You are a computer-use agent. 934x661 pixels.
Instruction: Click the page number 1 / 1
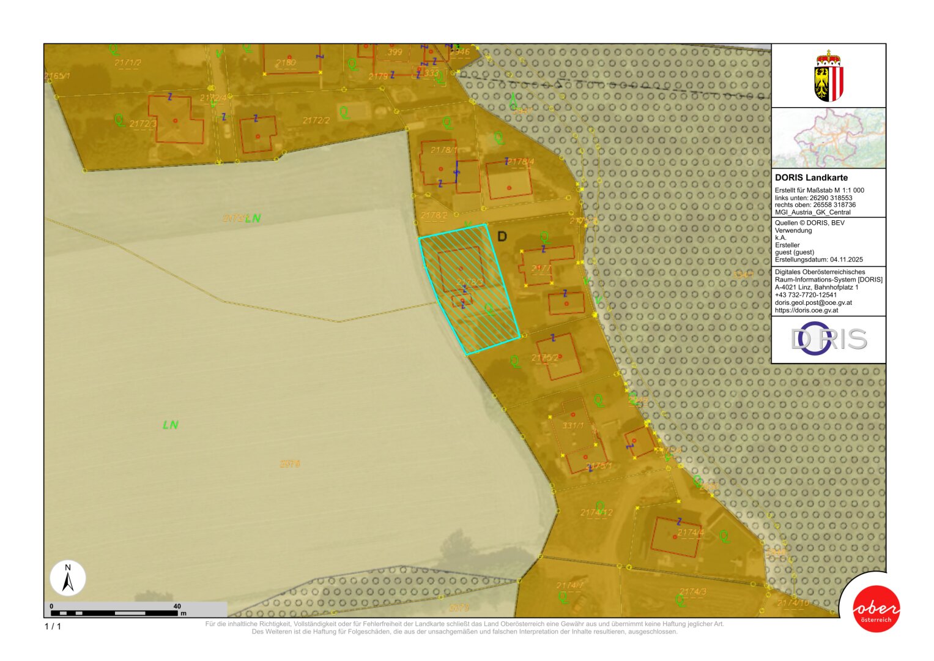(x=53, y=626)
